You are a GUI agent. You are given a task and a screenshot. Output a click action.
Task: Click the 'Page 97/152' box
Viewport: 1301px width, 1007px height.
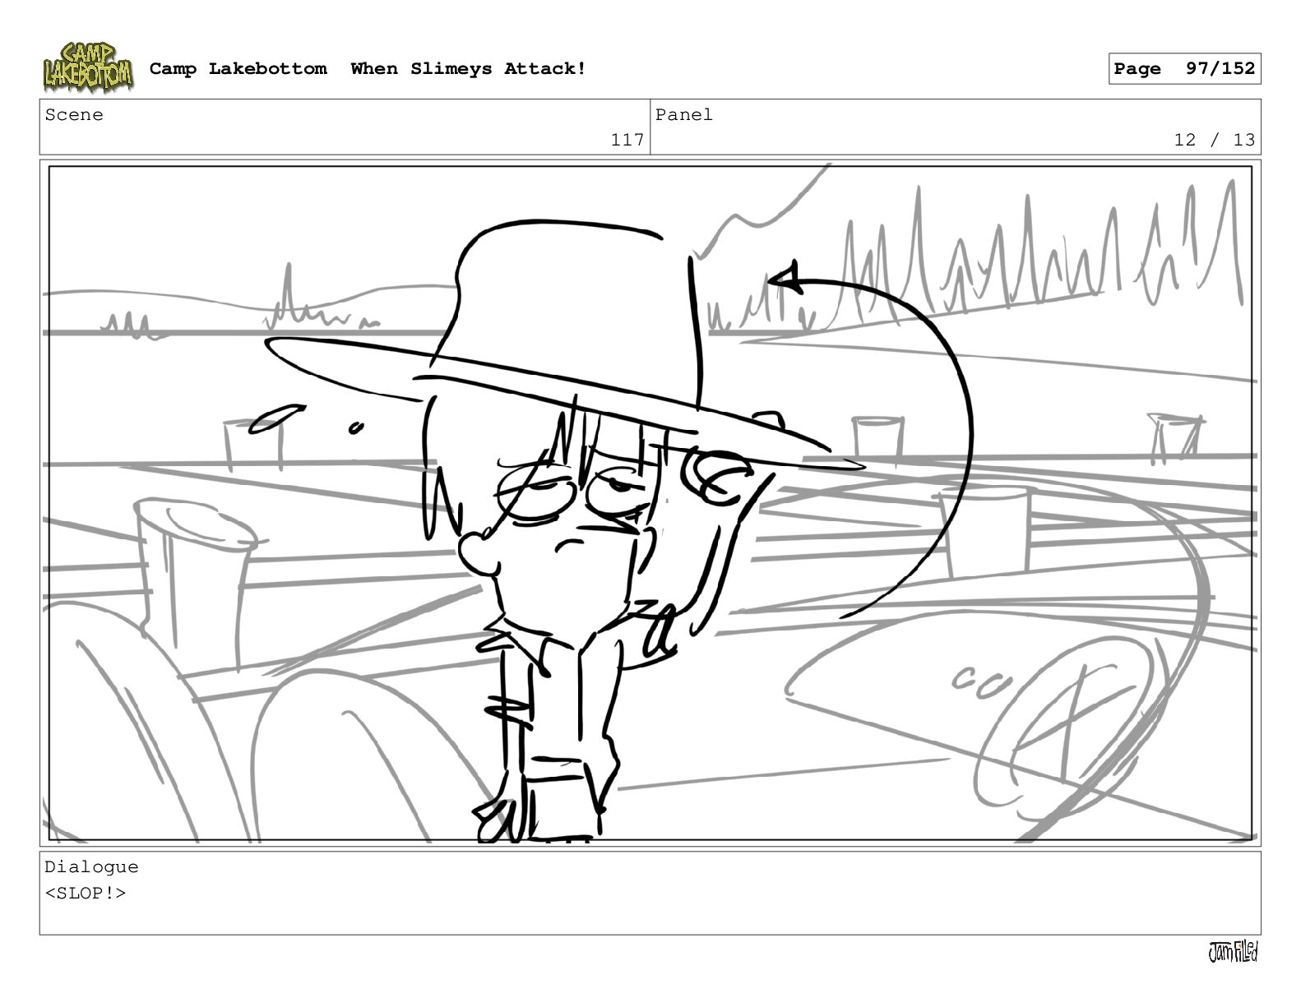(1184, 69)
